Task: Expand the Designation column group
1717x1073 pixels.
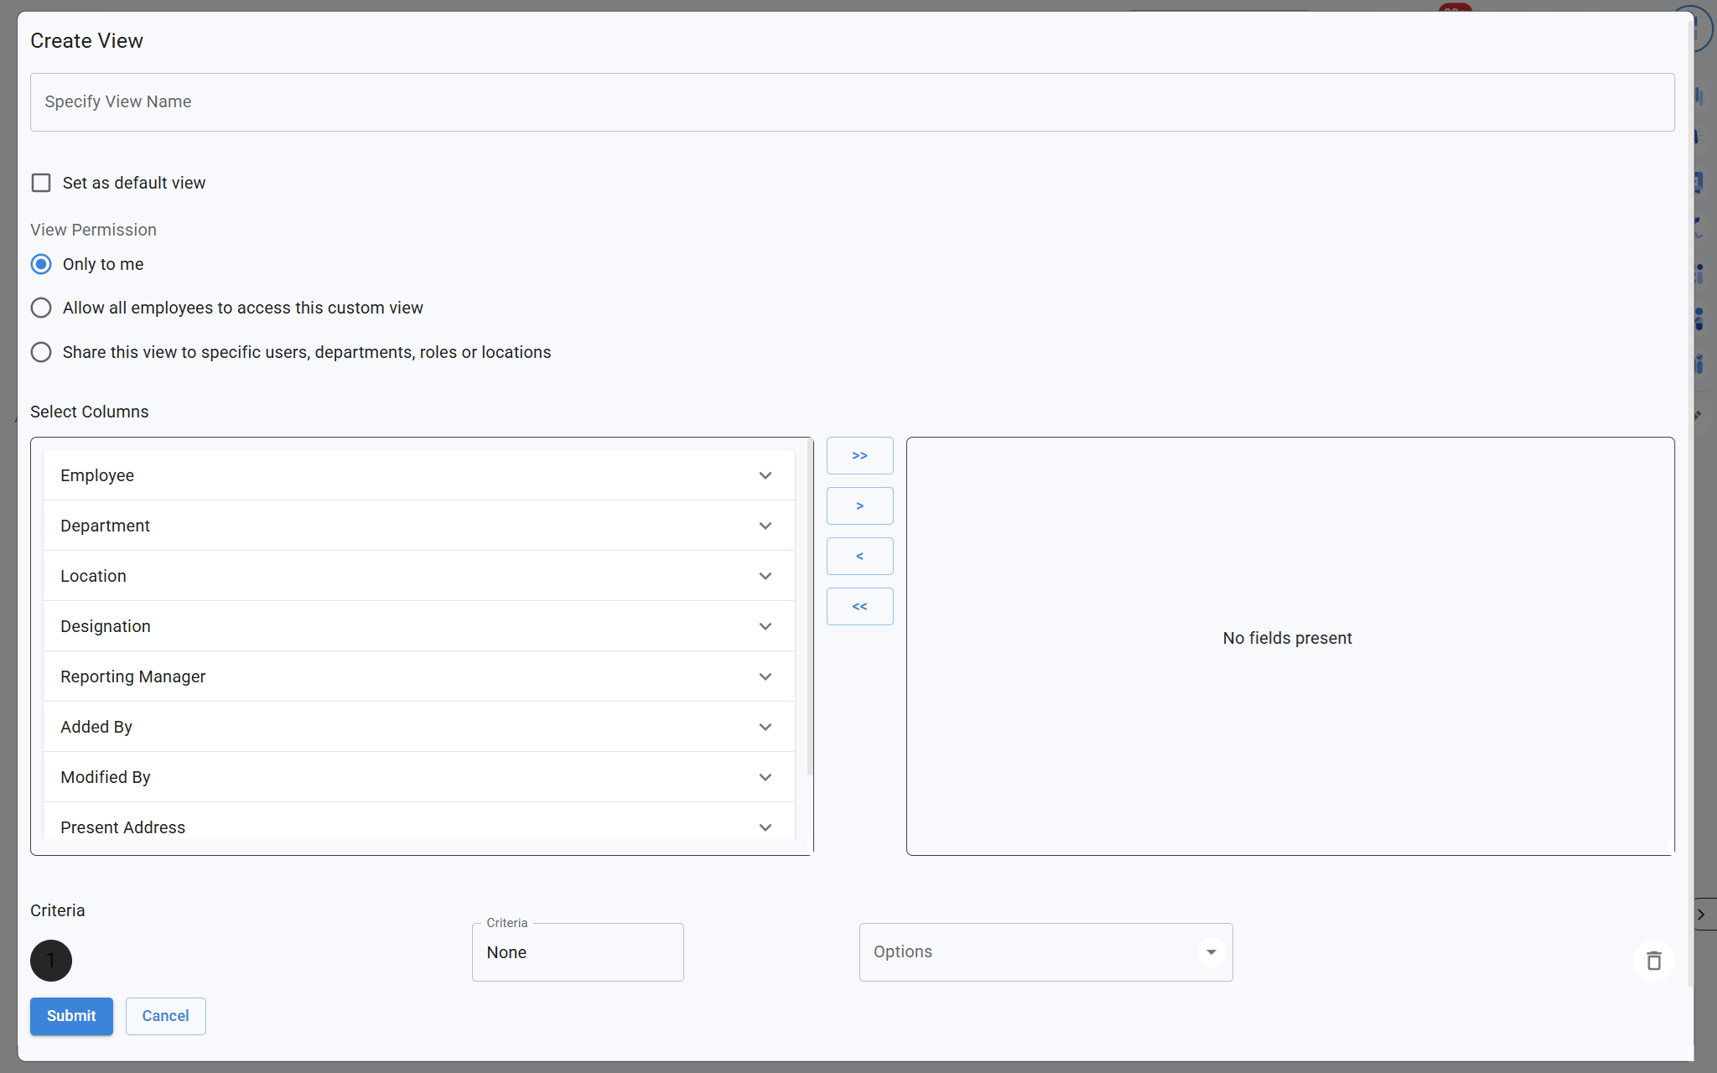Action: point(765,626)
